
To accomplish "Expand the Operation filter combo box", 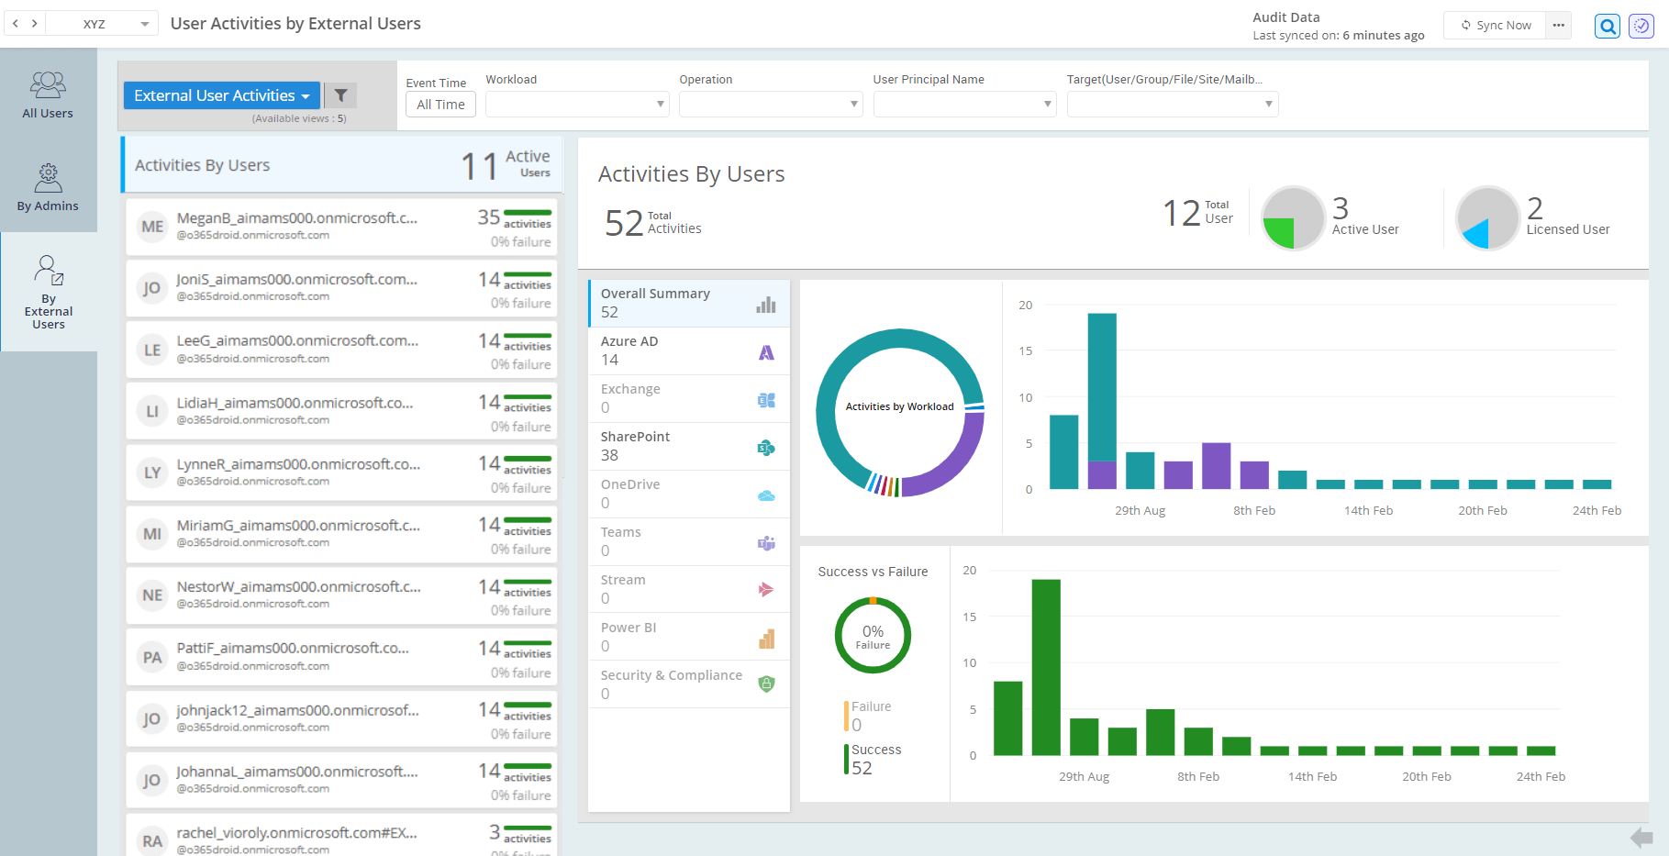I will [771, 104].
